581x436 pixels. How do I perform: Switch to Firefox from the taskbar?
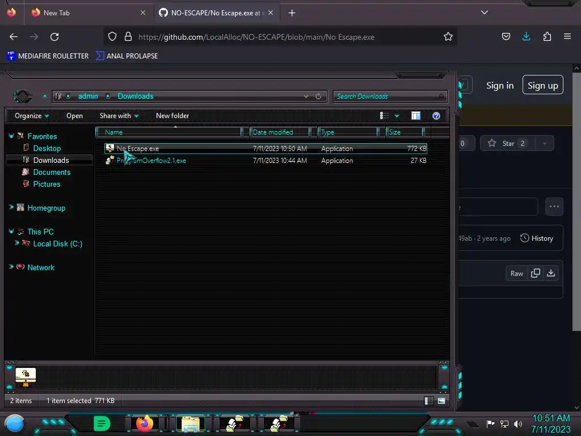(x=145, y=424)
